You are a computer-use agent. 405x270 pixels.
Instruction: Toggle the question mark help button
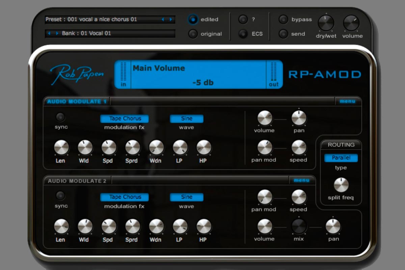(243, 20)
